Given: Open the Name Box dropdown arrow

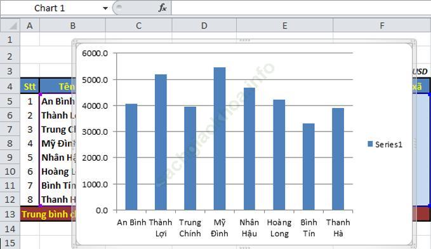Looking at the screenshot, I should pos(105,8).
